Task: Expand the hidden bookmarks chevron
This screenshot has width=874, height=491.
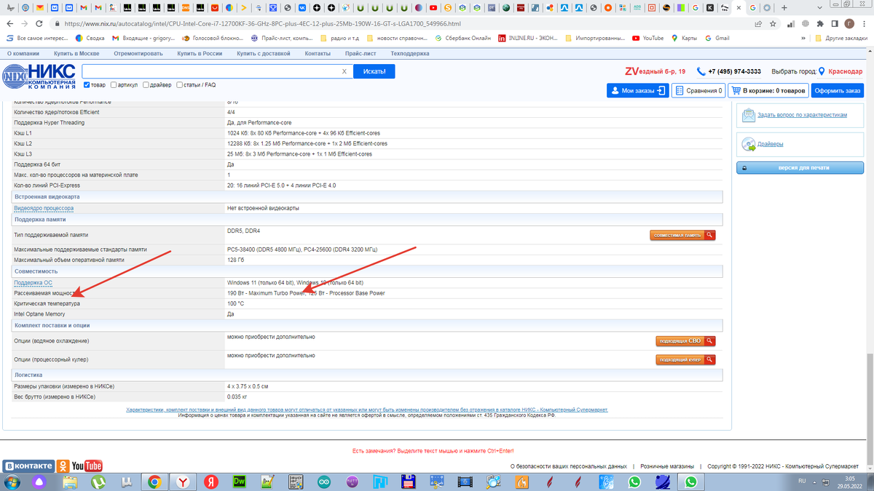Action: point(803,38)
